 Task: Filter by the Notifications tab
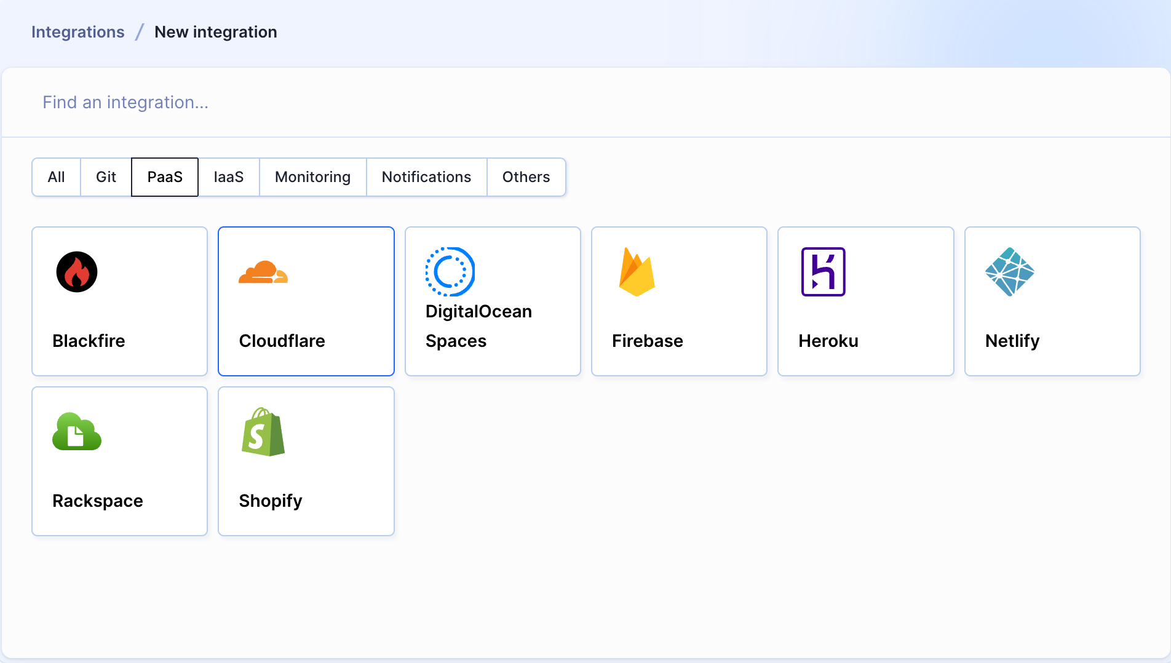427,177
